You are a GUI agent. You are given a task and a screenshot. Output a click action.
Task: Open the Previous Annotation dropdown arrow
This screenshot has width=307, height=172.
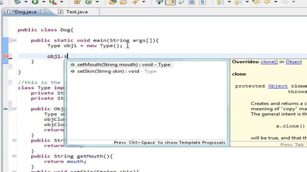click(x=247, y=2)
